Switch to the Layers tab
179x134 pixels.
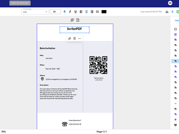pyautogui.click(x=177, y=20)
